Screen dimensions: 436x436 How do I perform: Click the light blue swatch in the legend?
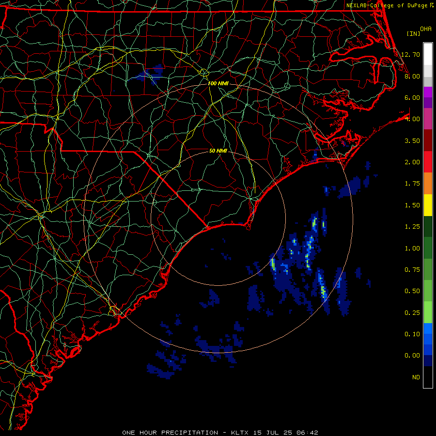pyautogui.click(x=428, y=328)
